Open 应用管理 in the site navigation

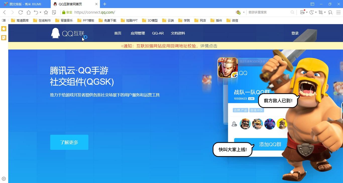(x=138, y=33)
